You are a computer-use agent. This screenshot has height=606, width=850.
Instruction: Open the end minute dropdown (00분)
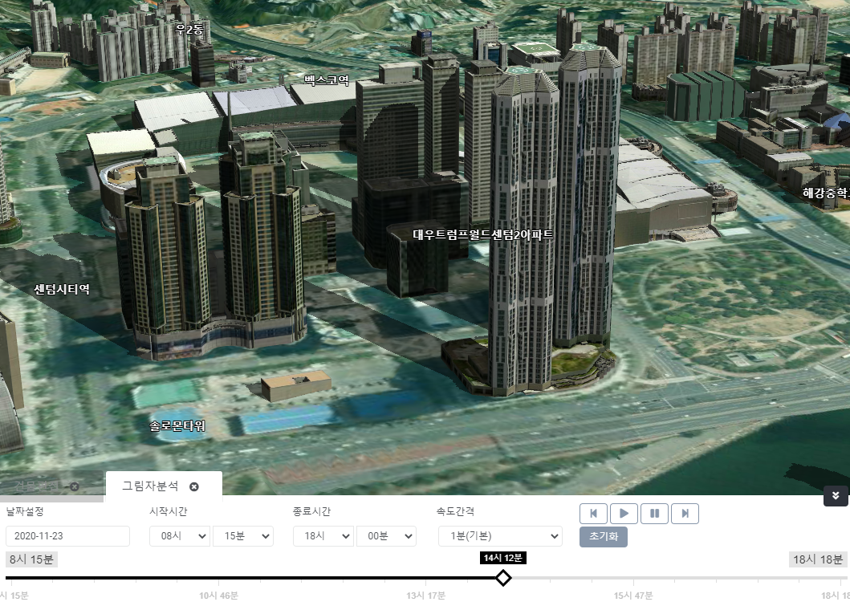(x=386, y=536)
